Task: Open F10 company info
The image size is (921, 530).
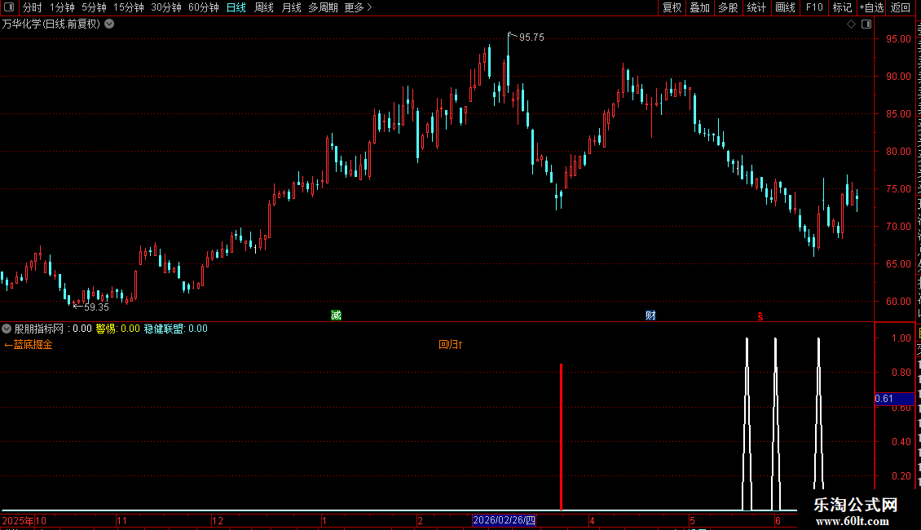Action: click(814, 7)
